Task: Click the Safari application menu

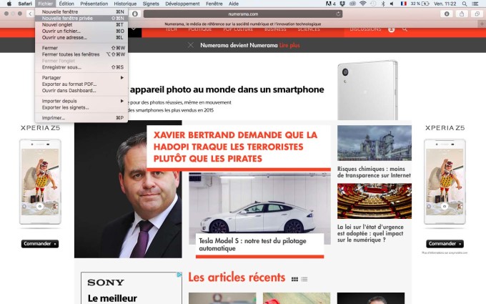Action: click(25, 4)
